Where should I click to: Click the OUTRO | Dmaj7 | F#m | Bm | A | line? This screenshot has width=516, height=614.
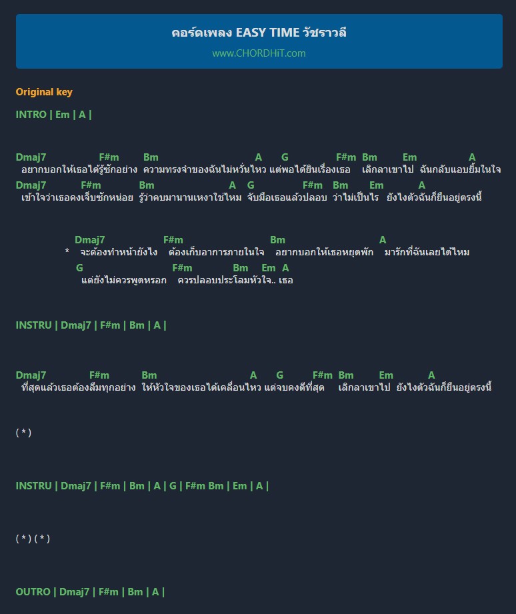coord(90,592)
